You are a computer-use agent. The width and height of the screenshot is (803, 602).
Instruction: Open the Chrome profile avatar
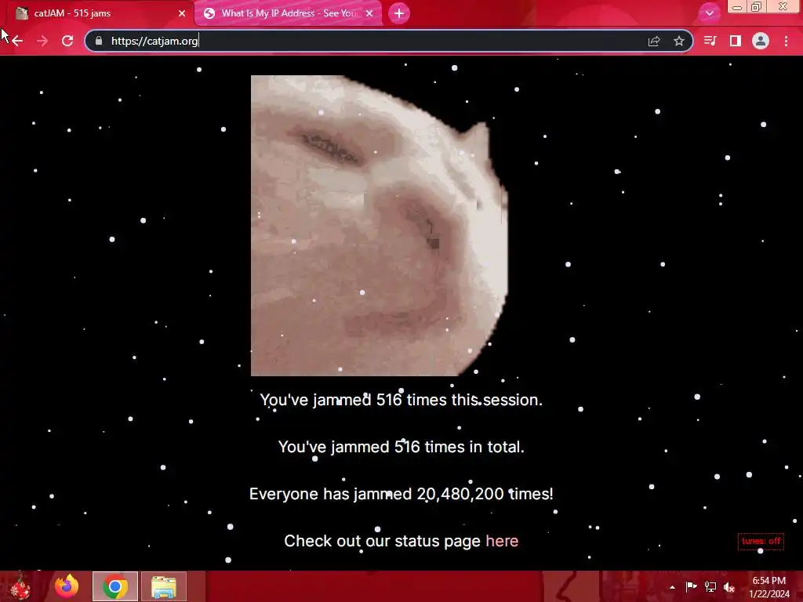(x=761, y=41)
